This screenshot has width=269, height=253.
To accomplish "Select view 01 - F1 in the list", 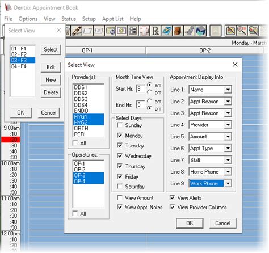I will click(23, 49).
